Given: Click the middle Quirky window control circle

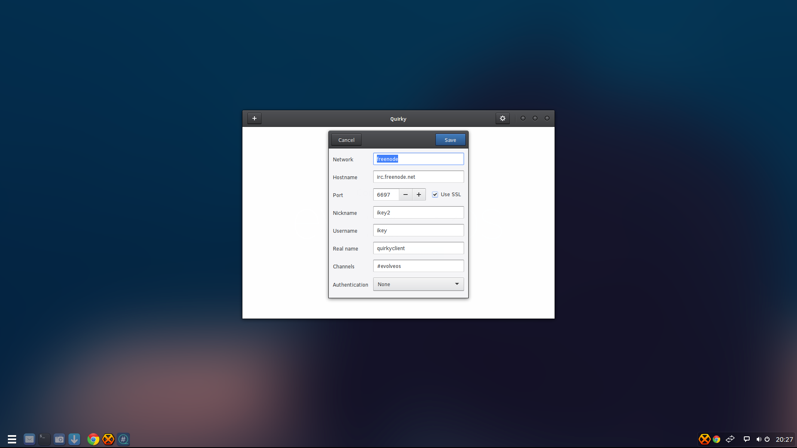Looking at the screenshot, I should pos(535,118).
